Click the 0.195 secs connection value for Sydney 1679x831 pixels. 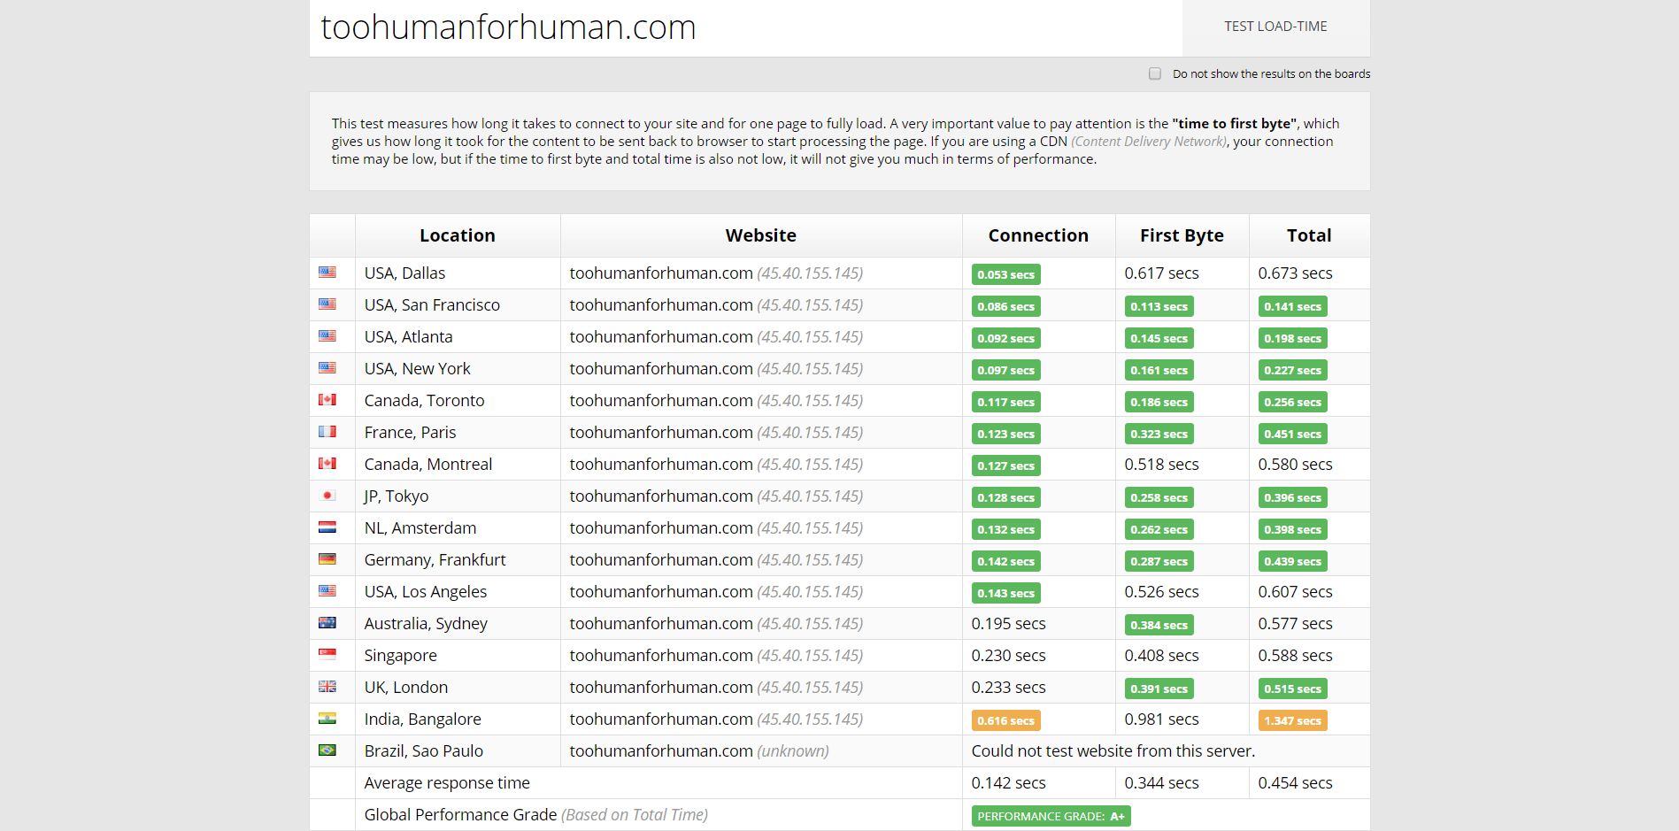coord(1008,624)
